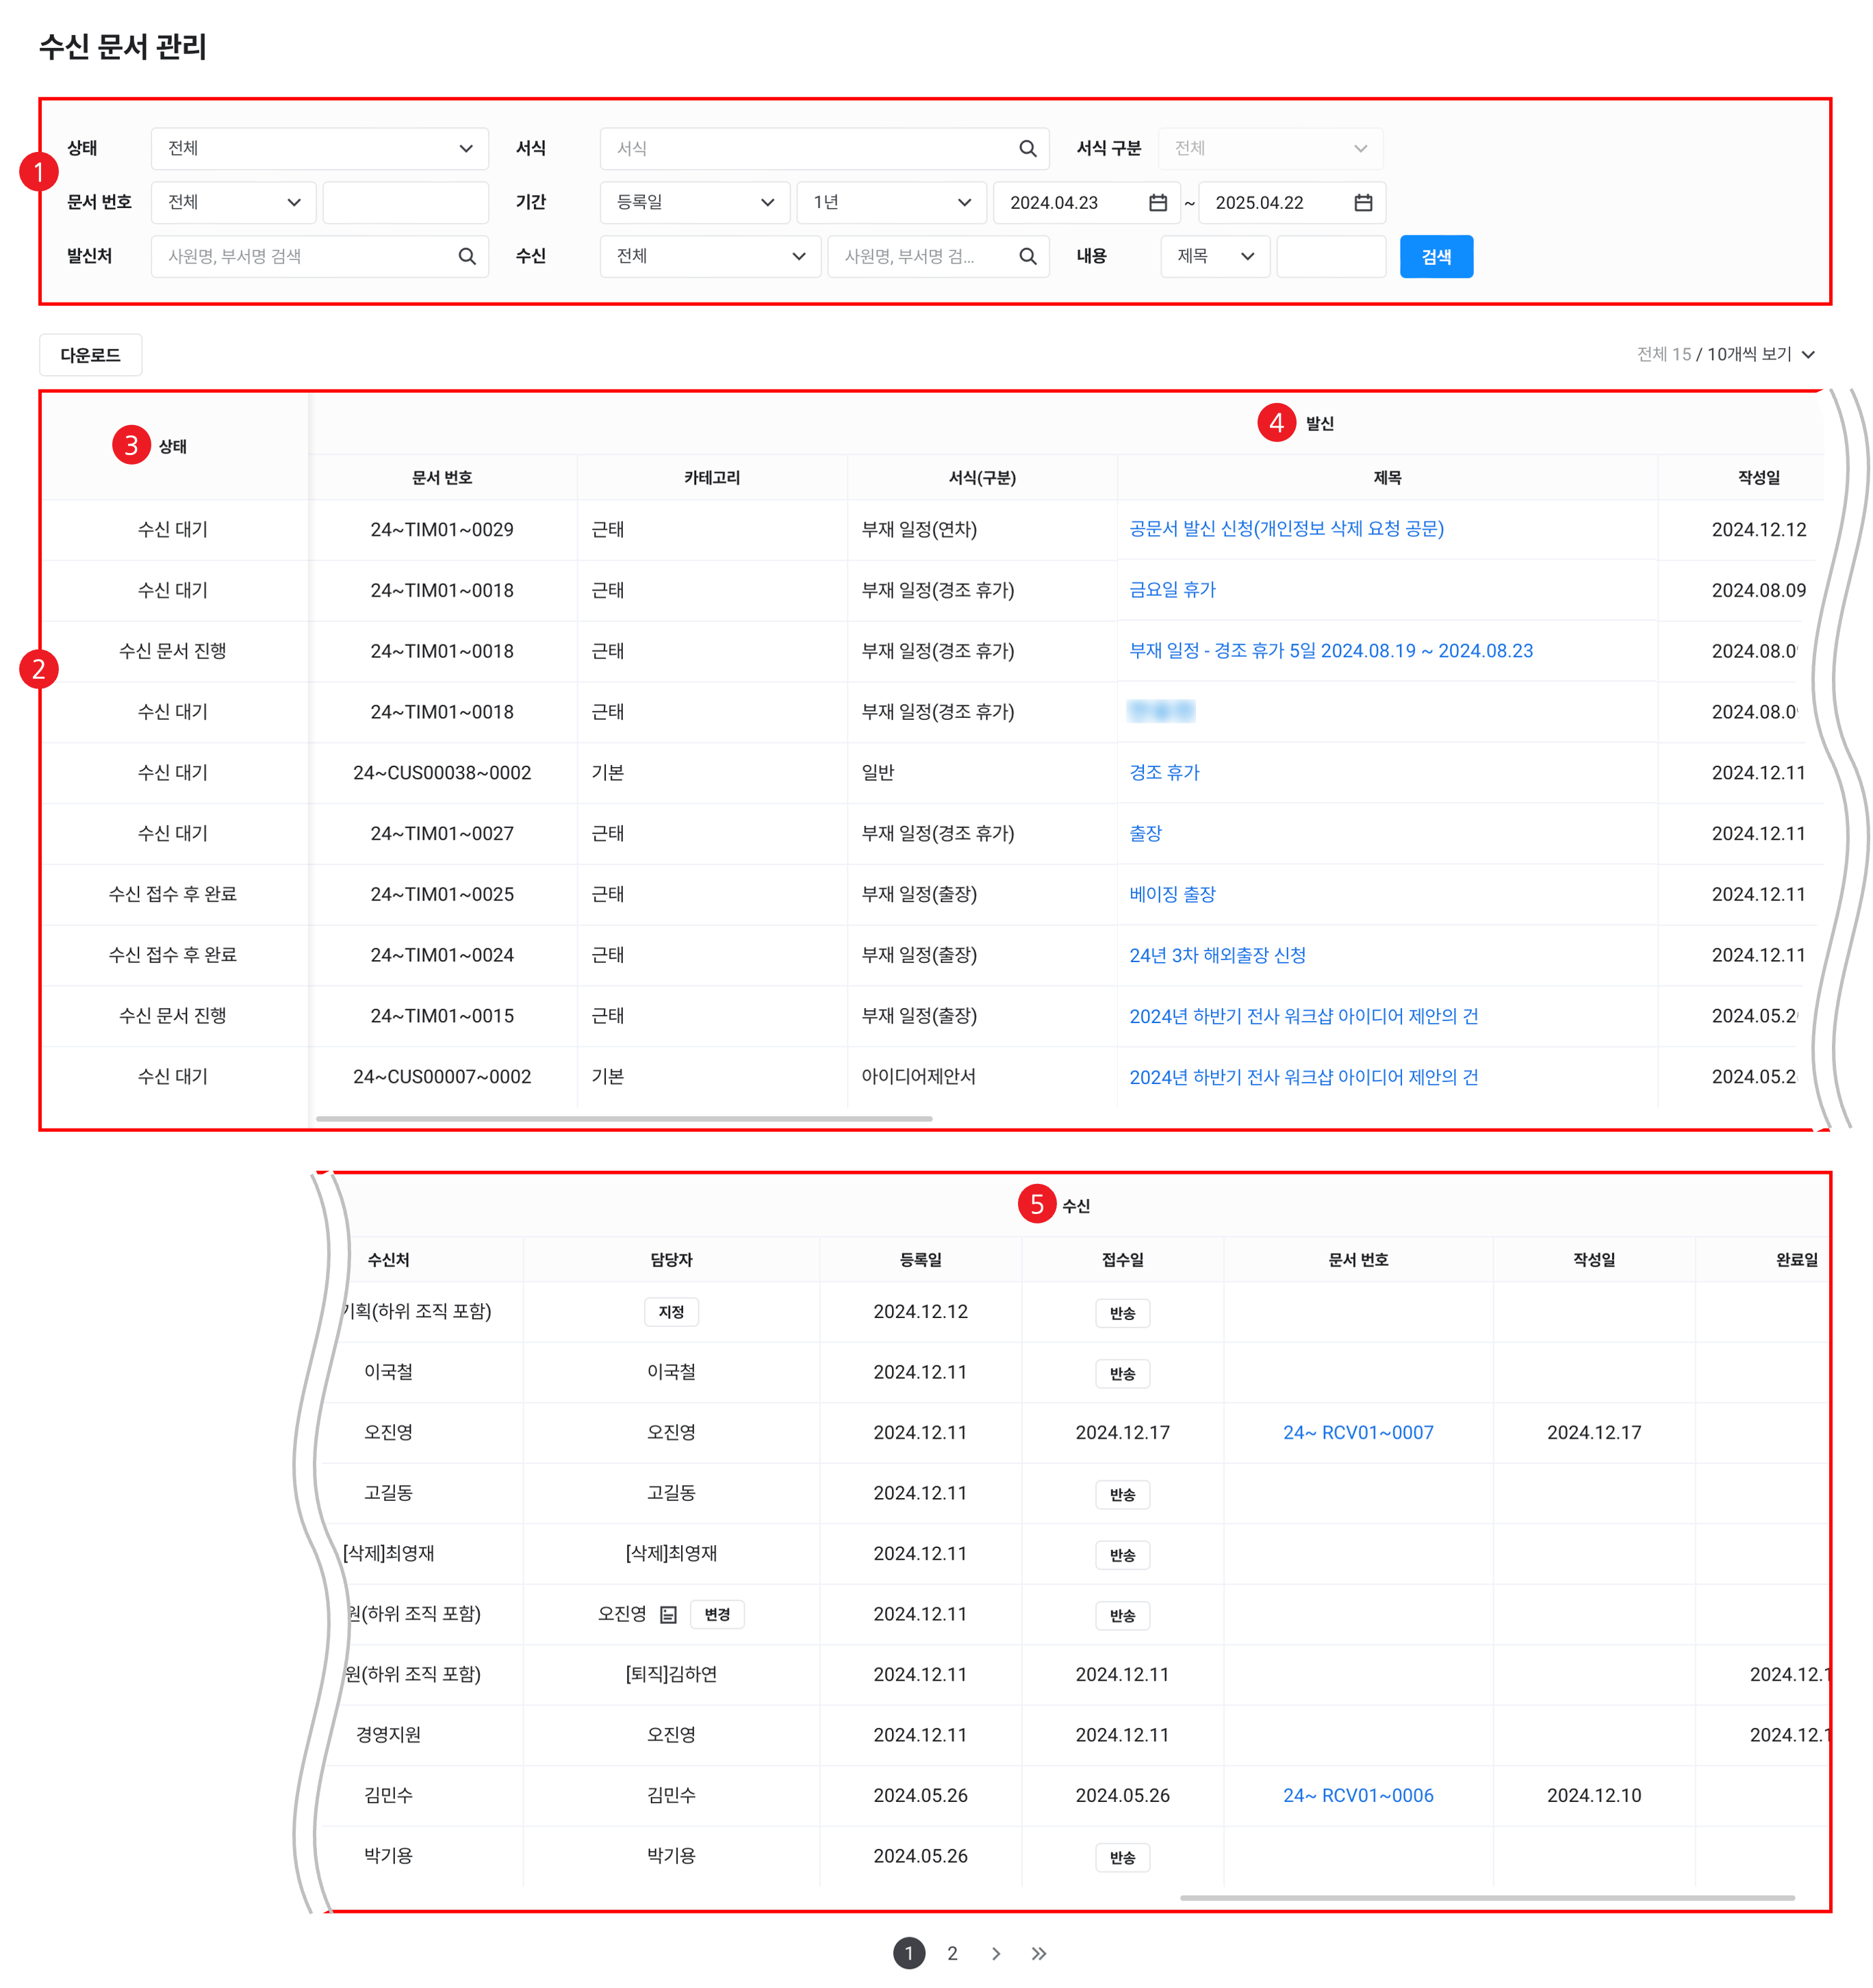1873x1988 pixels.
Task: Open 금요일 휴가 document link
Action: (1171, 590)
